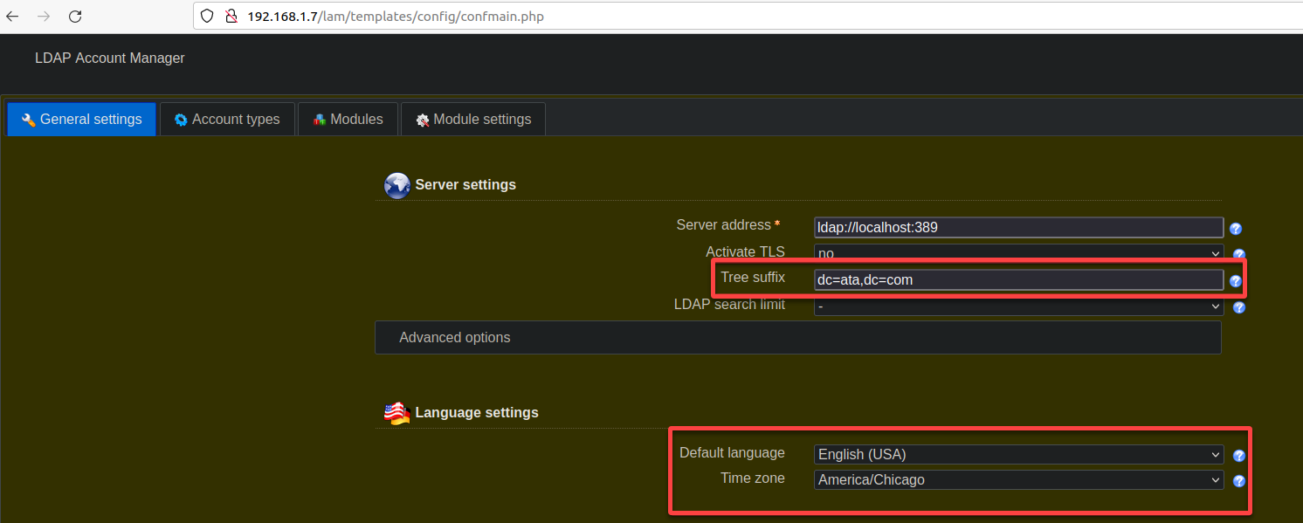Image resolution: width=1303 pixels, height=523 pixels.
Task: Click the help icon beside Activate TLS
Action: (1238, 255)
